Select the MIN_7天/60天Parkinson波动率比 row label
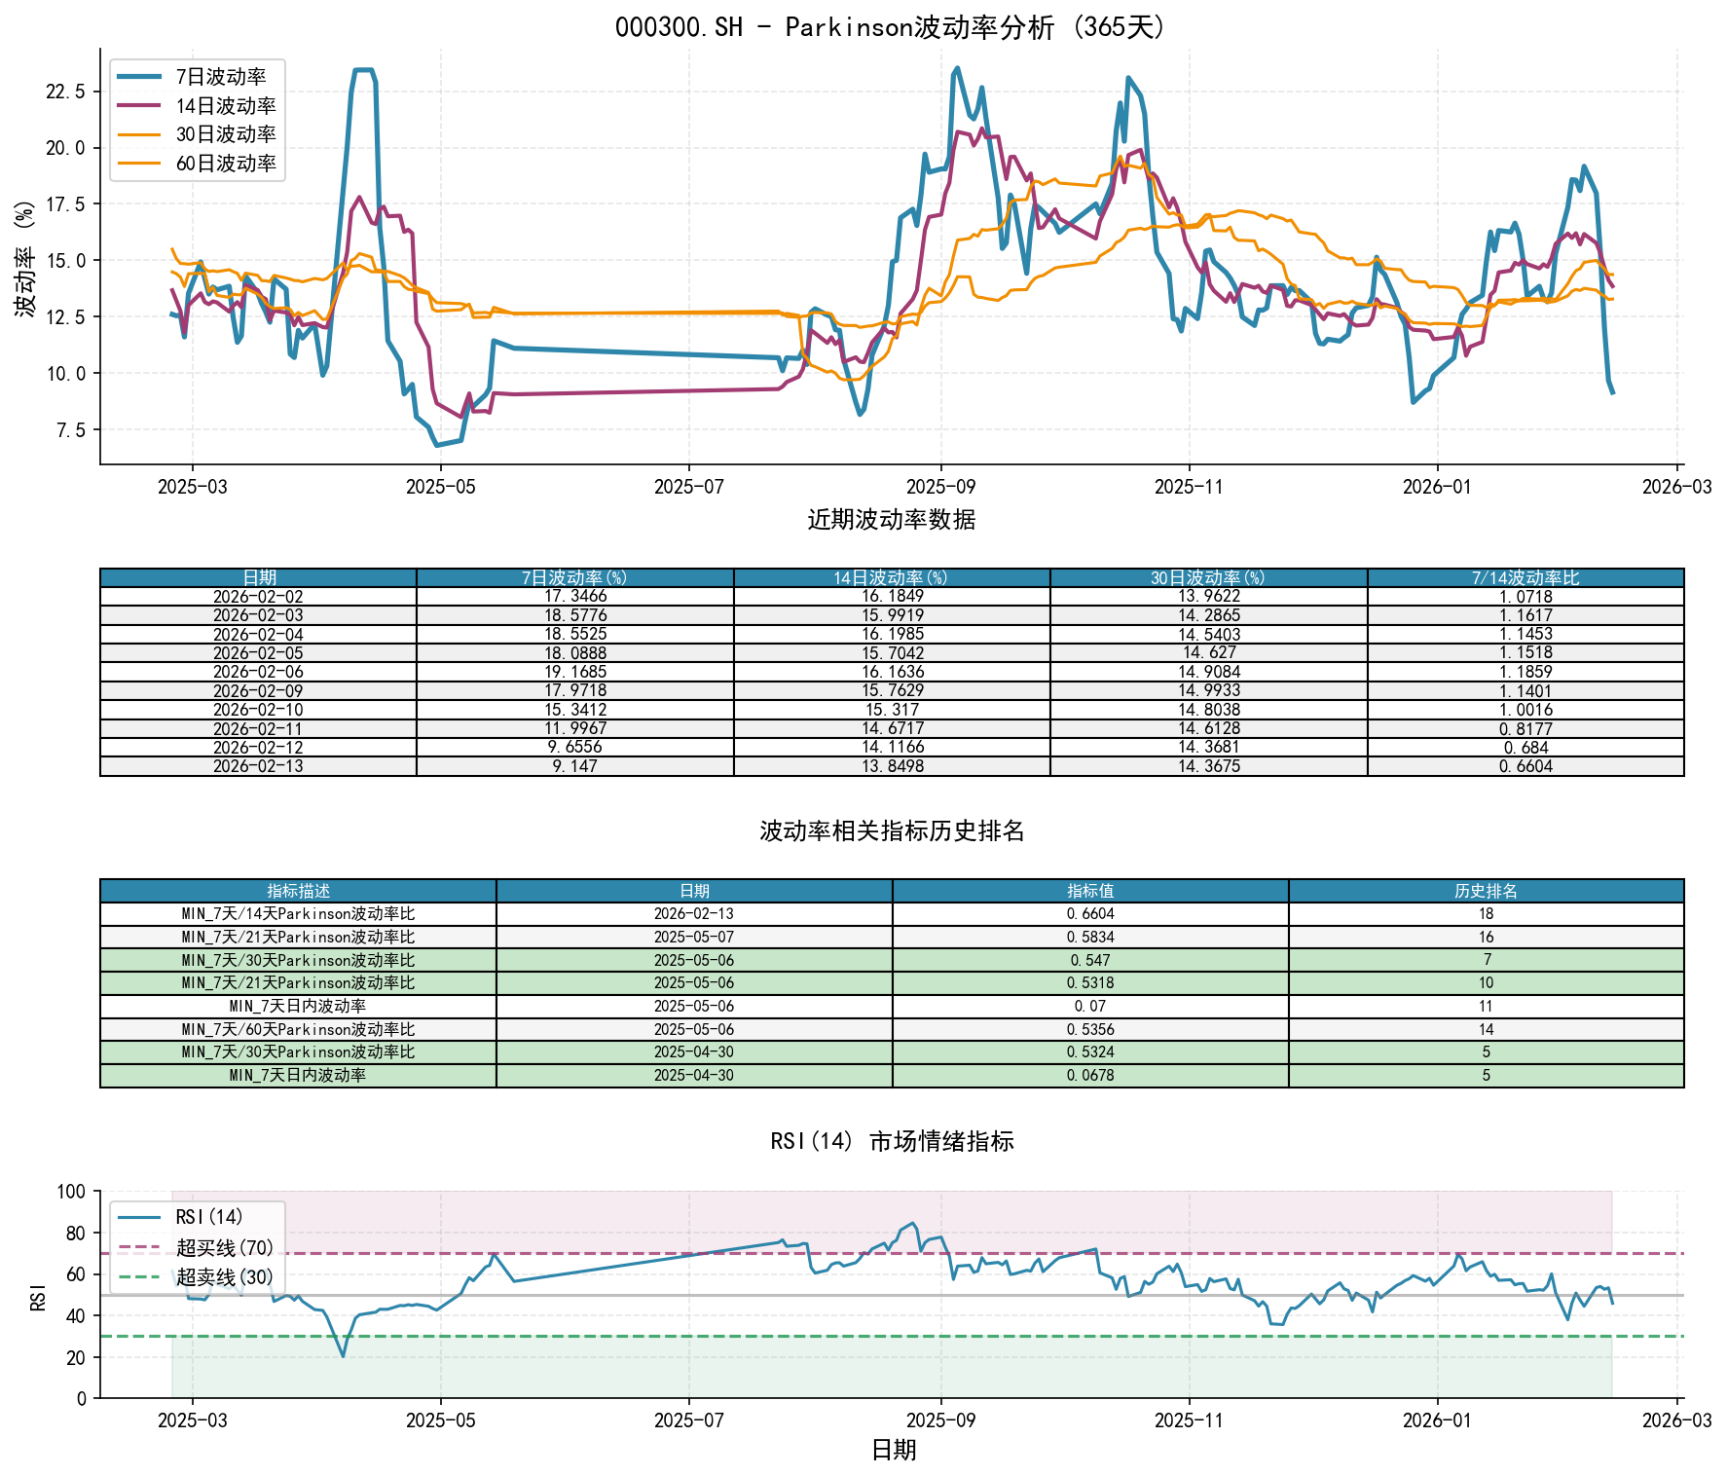 tap(298, 1029)
